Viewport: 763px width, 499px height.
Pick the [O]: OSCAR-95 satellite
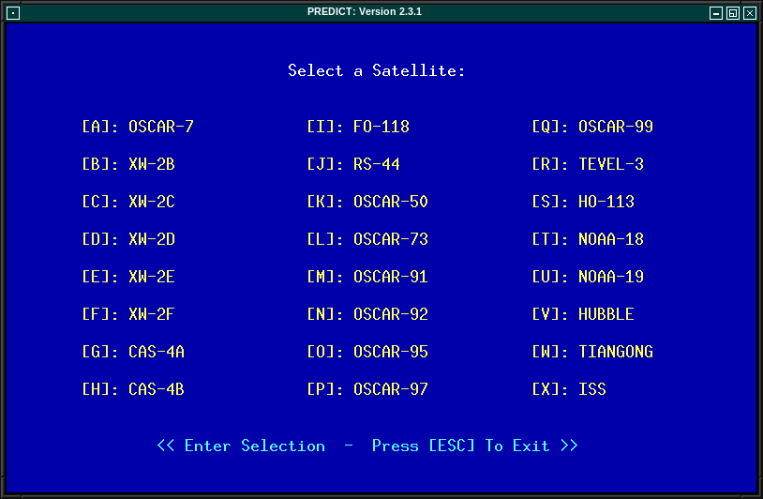[367, 352]
